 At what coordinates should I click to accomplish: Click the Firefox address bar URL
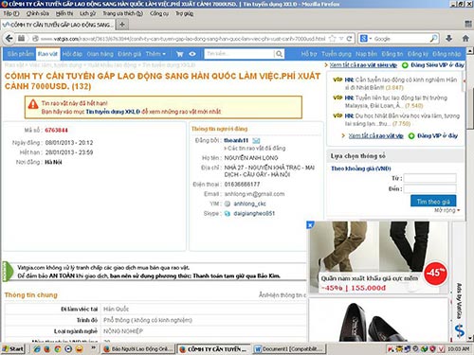(x=184, y=39)
